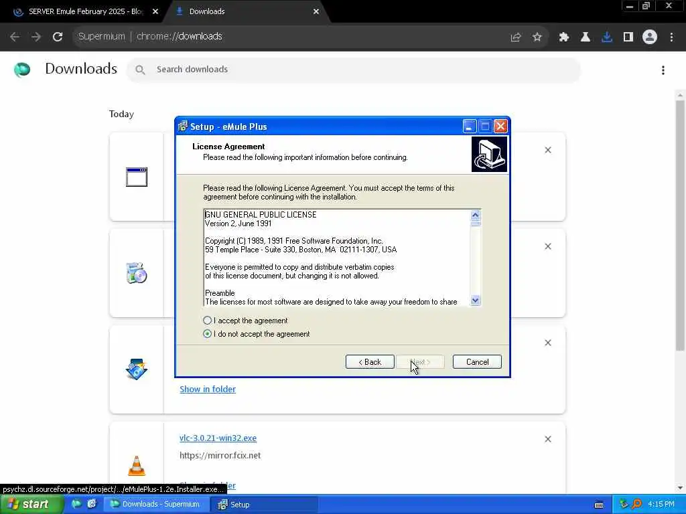Click second quick launch icon in taskbar
Screen dimensions: 686x514
coord(91,504)
